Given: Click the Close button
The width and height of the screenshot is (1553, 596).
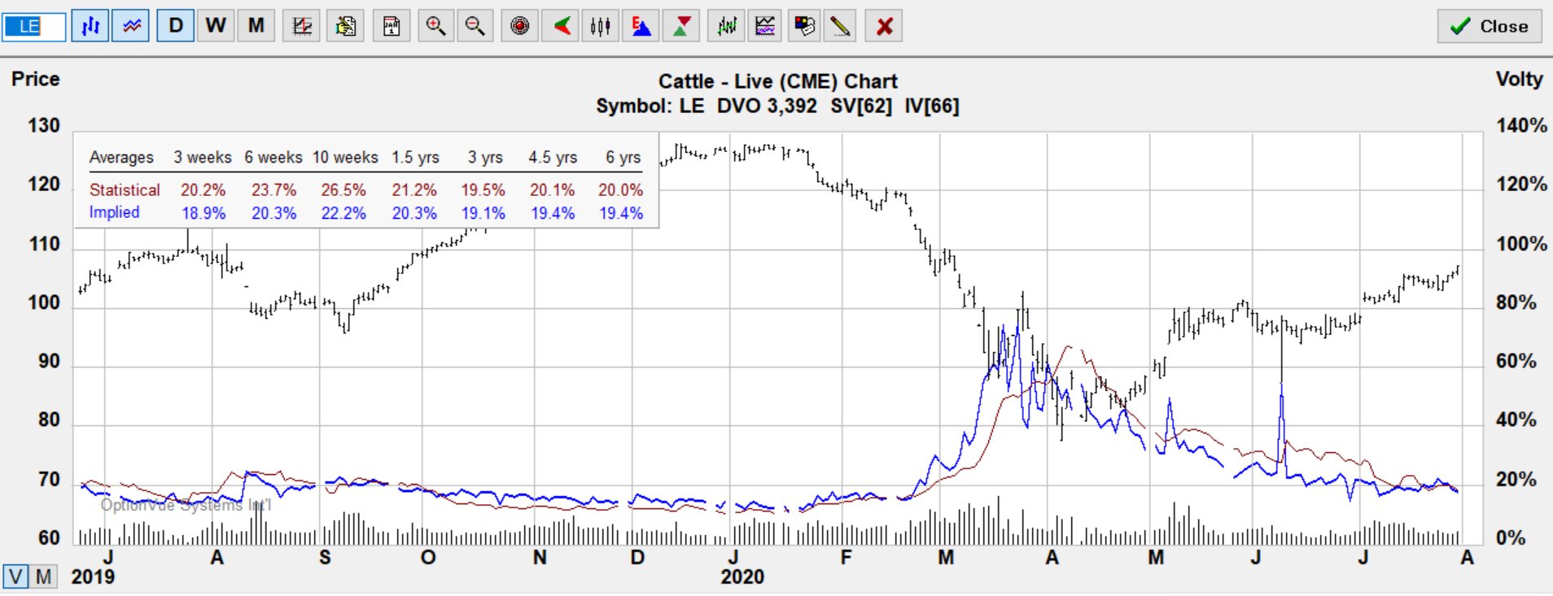Looking at the screenshot, I should tap(1490, 26).
